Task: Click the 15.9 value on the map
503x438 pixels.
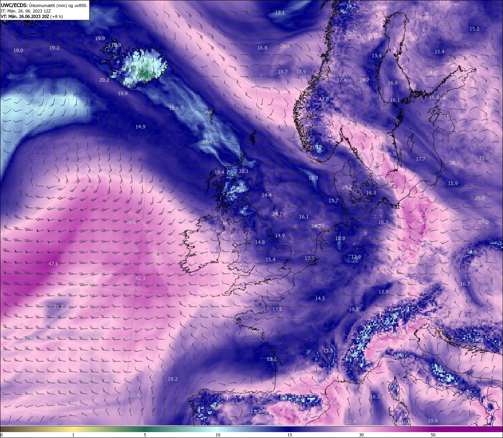Action: (x=453, y=183)
